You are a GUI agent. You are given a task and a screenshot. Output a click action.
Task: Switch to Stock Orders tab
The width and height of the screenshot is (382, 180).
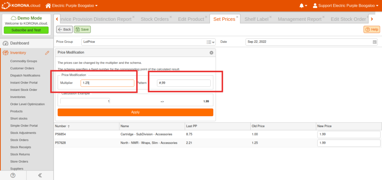[x=155, y=19]
